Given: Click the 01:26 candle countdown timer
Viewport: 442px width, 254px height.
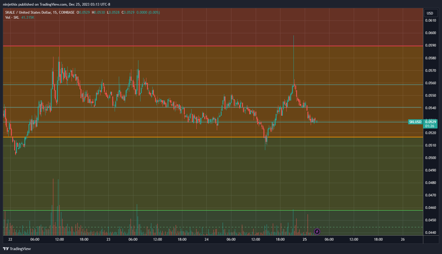Looking at the screenshot, I should coord(430,126).
